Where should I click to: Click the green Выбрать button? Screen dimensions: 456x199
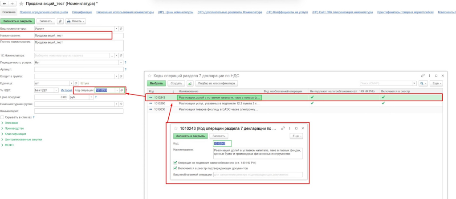pos(156,83)
